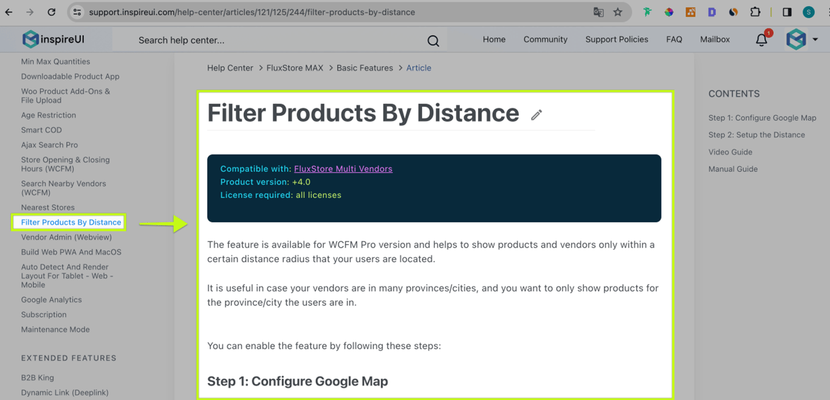Jump to Step 2: Setup the Distance
Viewport: 830px width, 400px height.
click(x=756, y=135)
